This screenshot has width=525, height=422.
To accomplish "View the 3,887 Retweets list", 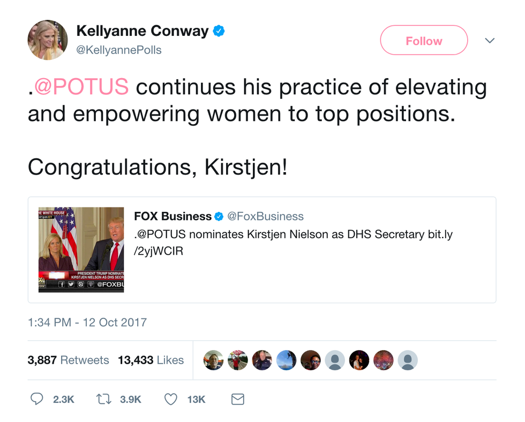I will tap(68, 360).
